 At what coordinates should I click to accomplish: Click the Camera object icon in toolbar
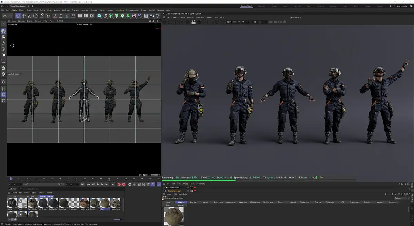(152, 16)
